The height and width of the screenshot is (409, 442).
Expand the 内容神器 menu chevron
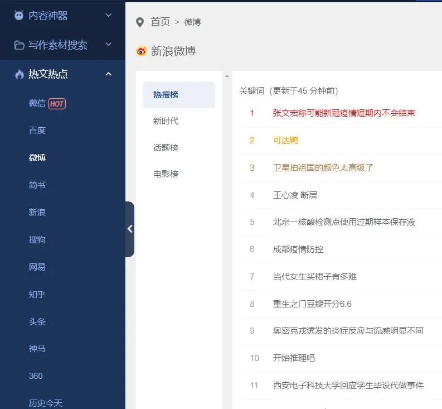click(x=108, y=15)
